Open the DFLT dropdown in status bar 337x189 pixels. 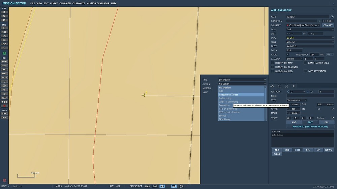pos(5,186)
